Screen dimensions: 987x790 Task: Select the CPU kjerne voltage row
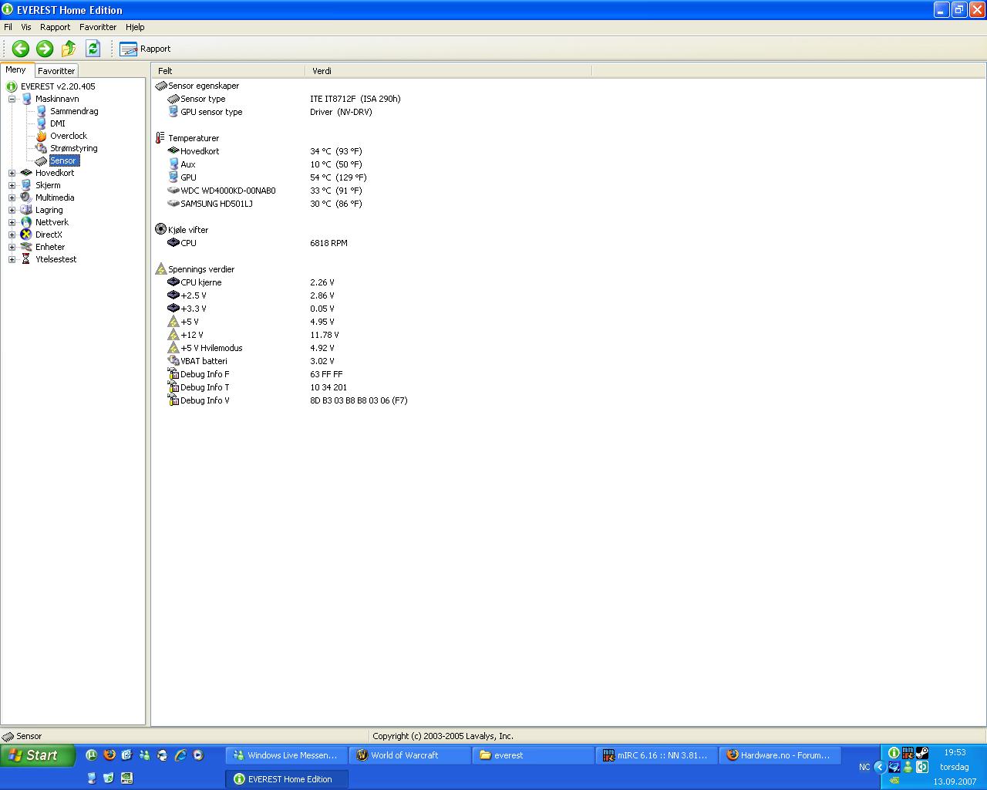[x=251, y=282]
